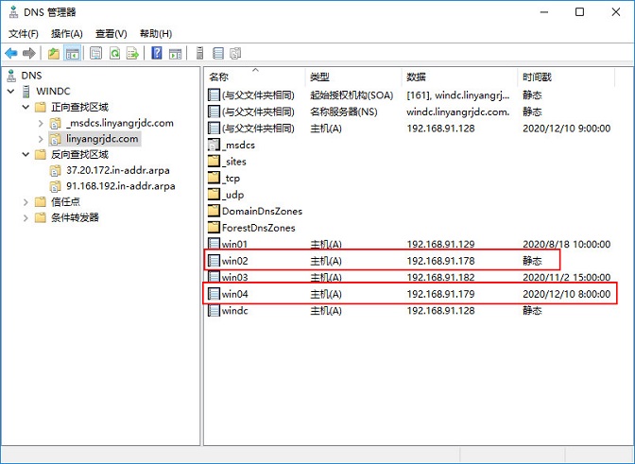Open the 操作(A) menu
Image resolution: width=635 pixels, height=464 pixels.
pyautogui.click(x=67, y=34)
